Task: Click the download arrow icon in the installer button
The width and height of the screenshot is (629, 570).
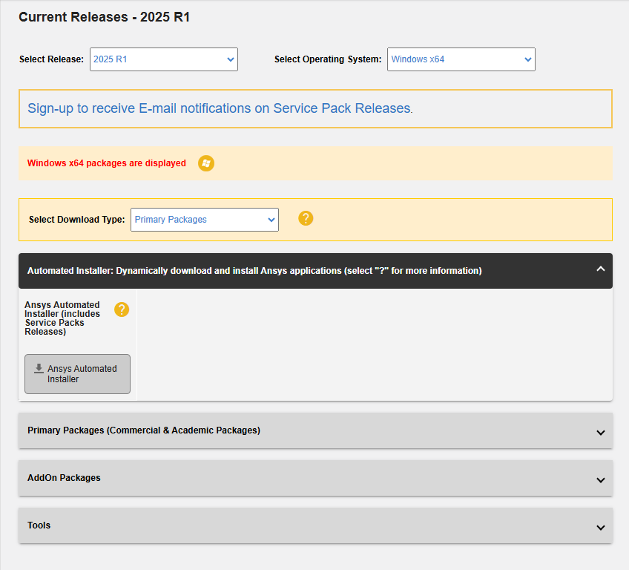Action: click(x=39, y=368)
